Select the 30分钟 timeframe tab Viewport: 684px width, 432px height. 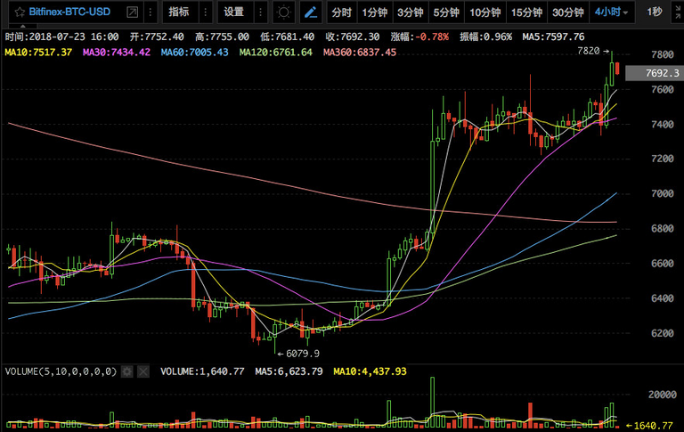[568, 12]
